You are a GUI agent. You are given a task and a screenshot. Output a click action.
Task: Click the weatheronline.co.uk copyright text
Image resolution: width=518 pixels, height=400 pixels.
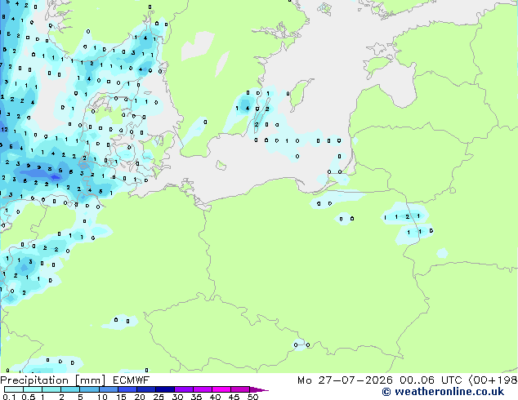point(443,392)
